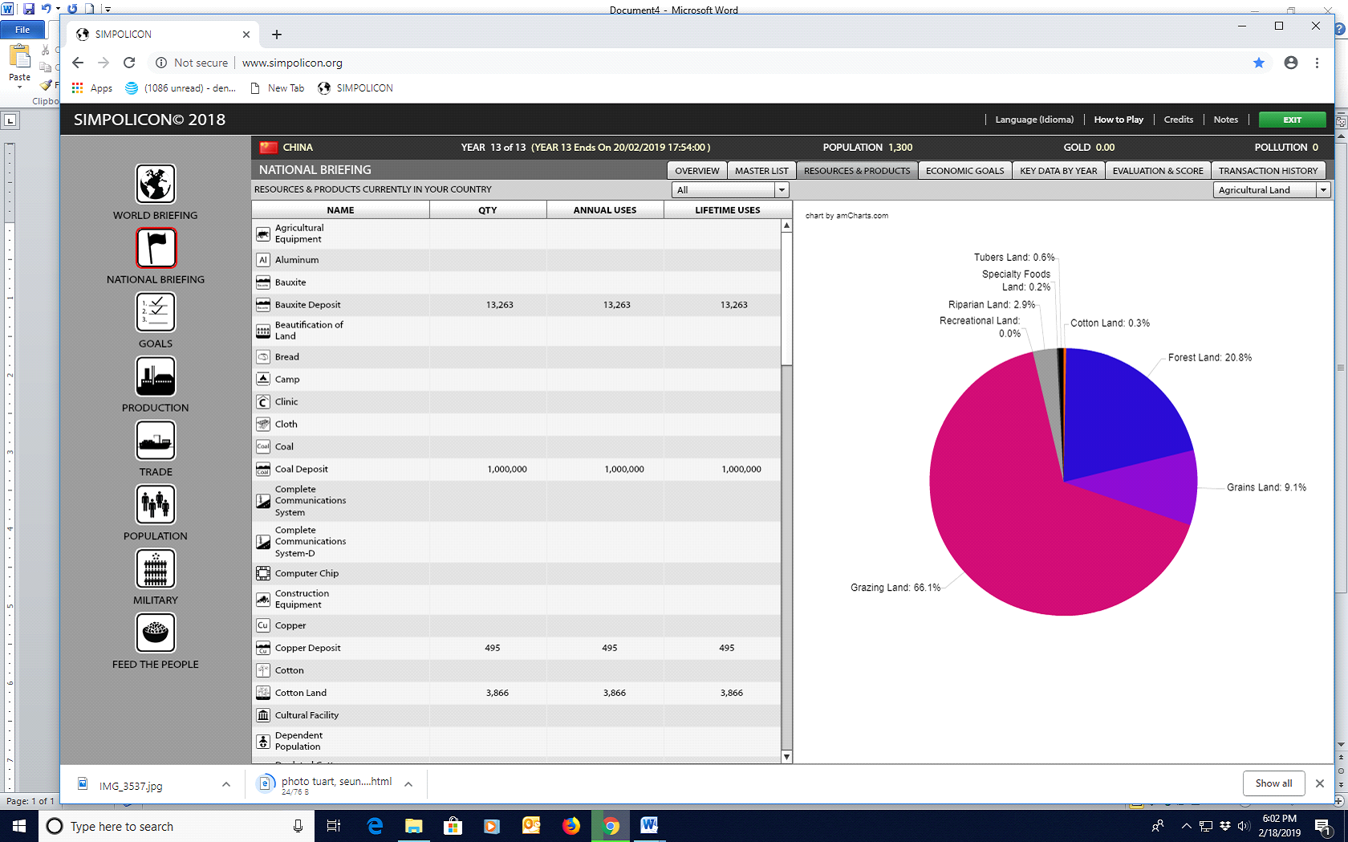Expand IMG_3537.jpg download options chevron
Screen dimensions: 1348x842
(226, 785)
